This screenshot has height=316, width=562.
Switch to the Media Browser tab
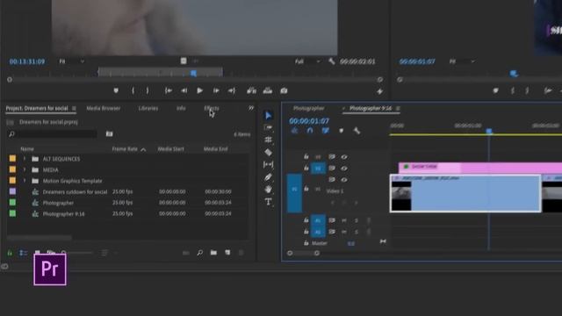[x=104, y=108]
